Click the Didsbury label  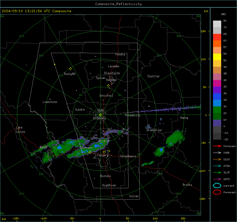[x=100, y=118]
